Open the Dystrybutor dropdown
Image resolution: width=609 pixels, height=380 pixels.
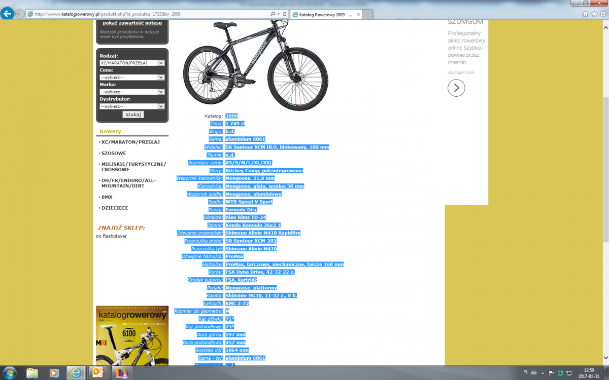coord(132,107)
